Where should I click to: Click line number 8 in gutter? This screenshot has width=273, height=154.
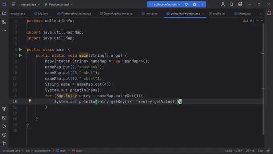16,61
